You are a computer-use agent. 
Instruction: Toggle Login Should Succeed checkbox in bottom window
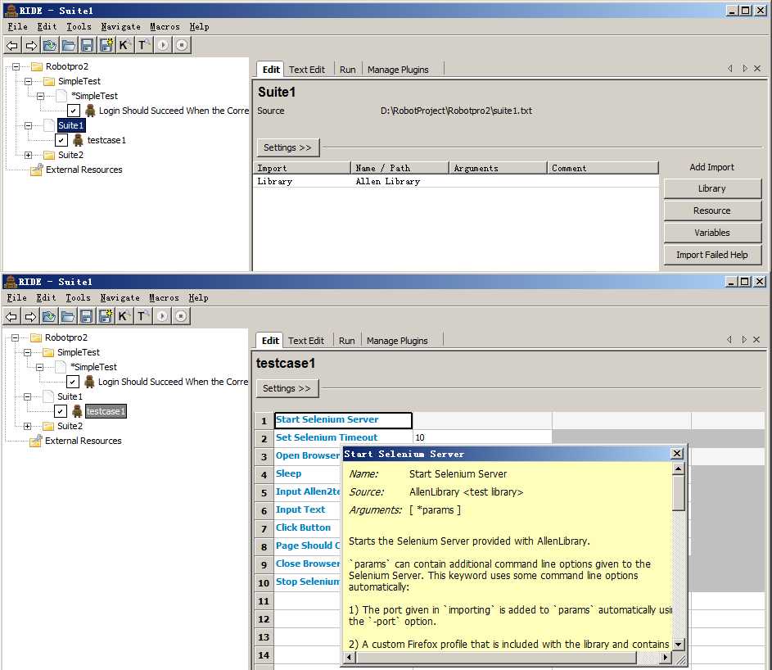pos(72,382)
